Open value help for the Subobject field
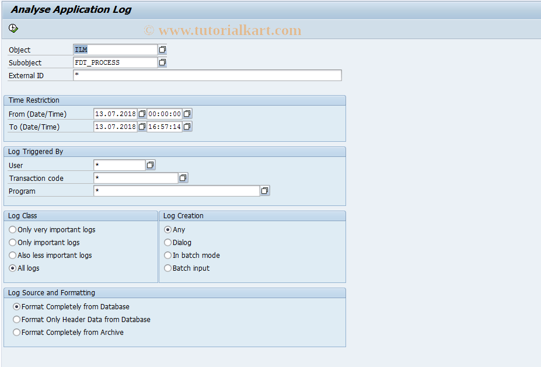 (162, 62)
